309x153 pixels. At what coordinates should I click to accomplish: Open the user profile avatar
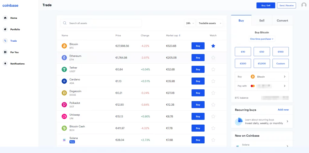pos(304,5)
